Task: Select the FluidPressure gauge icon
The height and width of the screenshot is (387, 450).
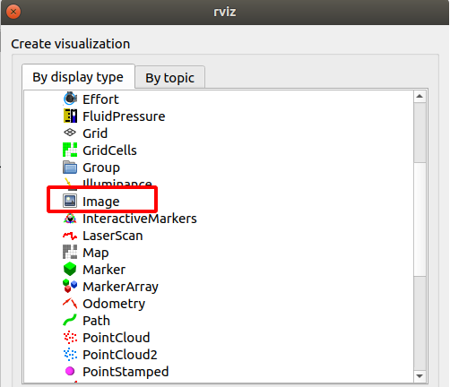Action: click(x=70, y=116)
